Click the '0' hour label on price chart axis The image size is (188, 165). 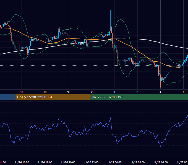click(x=114, y=92)
